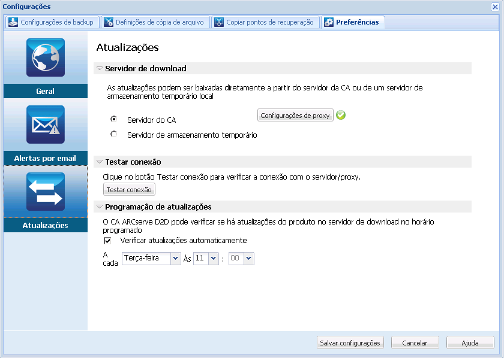504x358 pixels.
Task: Click the Configurações de backup tab icon
Action: click(13, 22)
